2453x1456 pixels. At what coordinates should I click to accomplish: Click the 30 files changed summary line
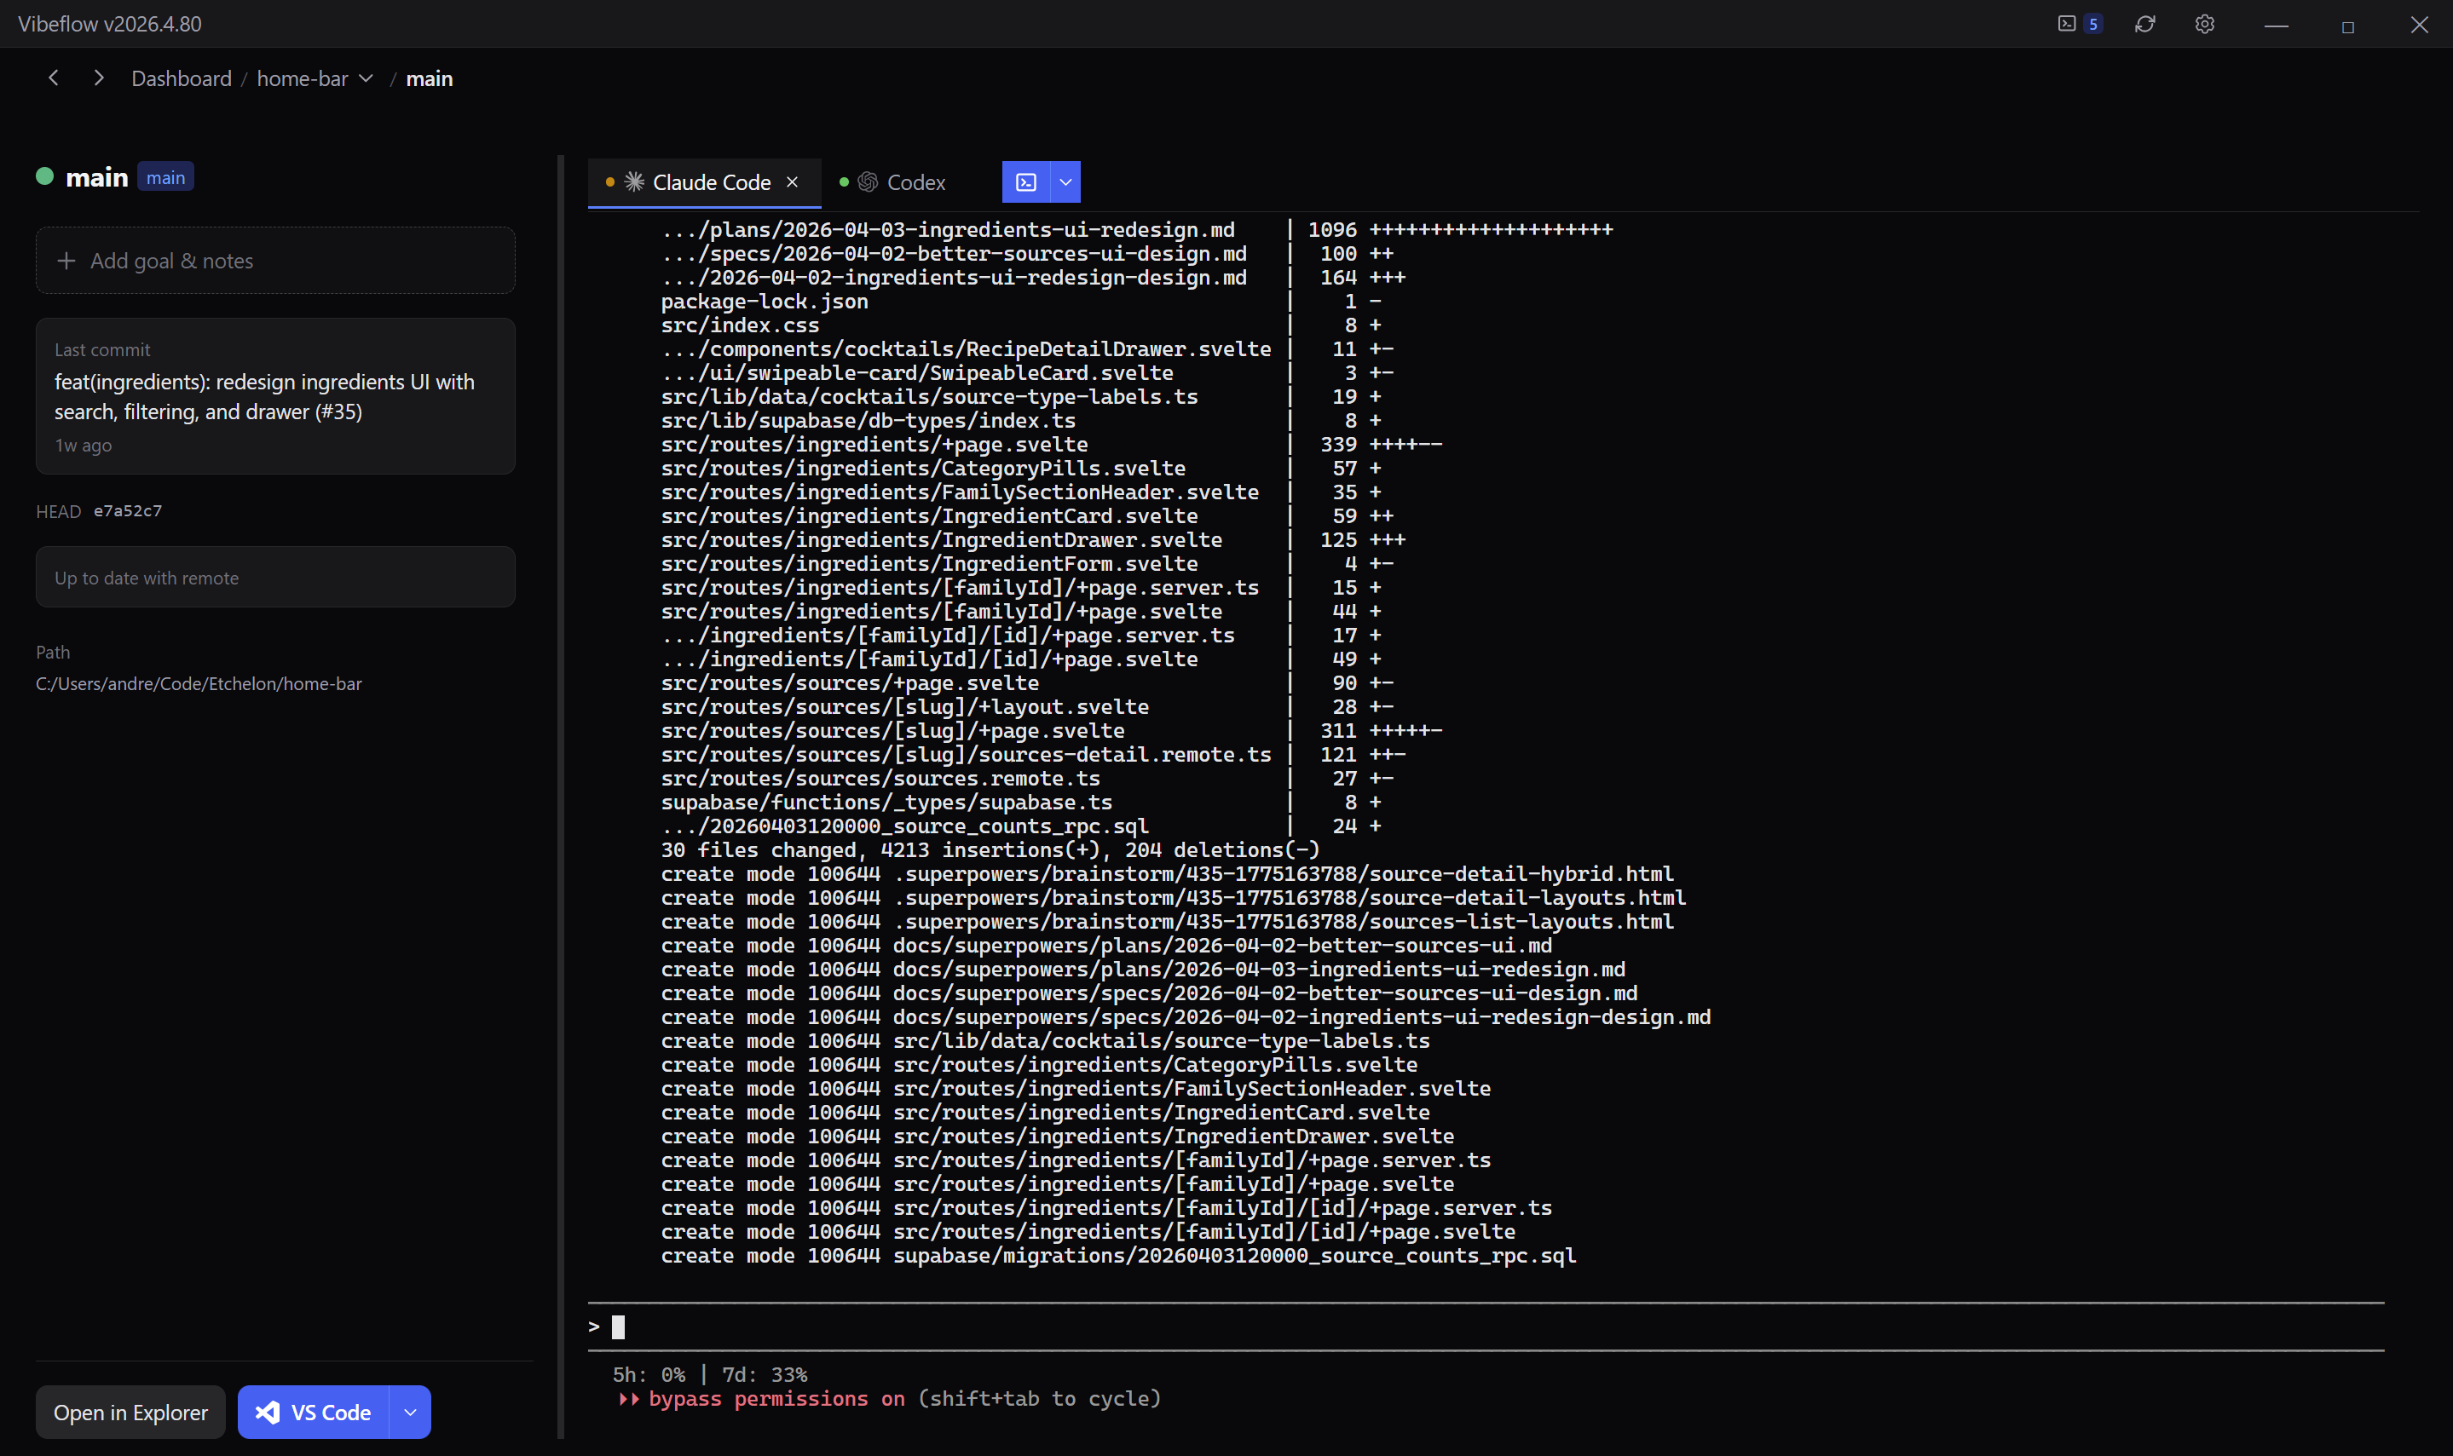tap(990, 850)
